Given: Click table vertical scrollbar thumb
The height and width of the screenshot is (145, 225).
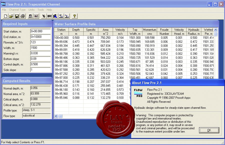Looking at the screenshot, I should (x=216, y=34).
